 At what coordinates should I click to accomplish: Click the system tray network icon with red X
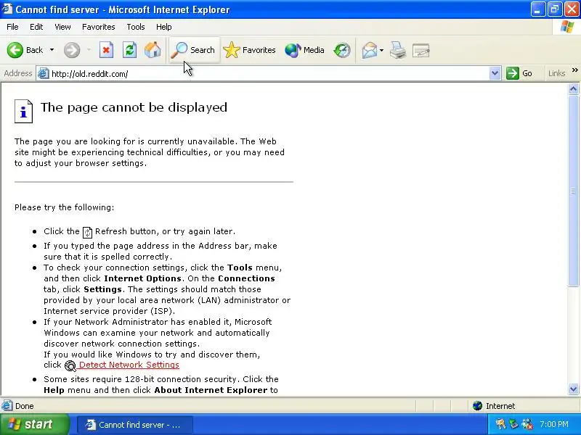point(527,424)
